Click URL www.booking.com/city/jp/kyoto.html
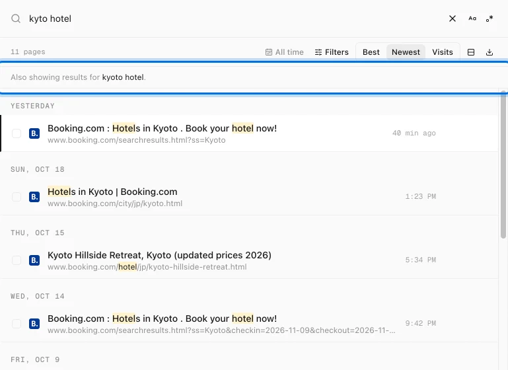 tap(115, 203)
